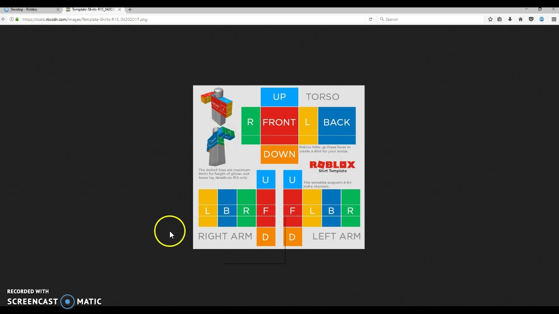
Task: Restore down the browser window
Action: pos(540,9)
